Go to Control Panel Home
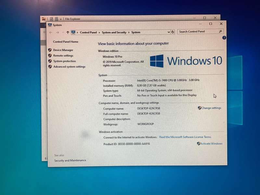The width and height of the screenshot is (260, 195). click(66, 42)
